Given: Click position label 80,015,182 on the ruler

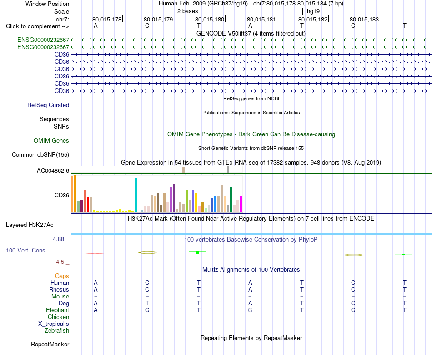Looking at the screenshot, I should click(x=313, y=19).
